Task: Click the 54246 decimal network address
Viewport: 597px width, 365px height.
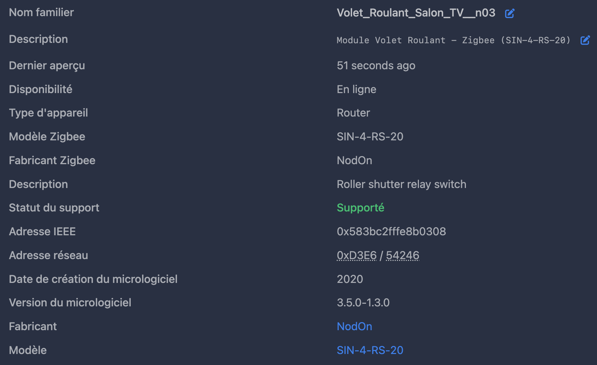Action: 402,255
